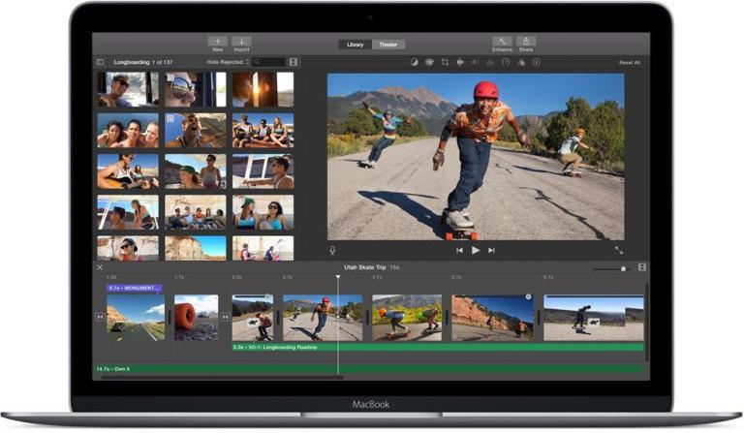Open the Share export button
The image size is (744, 433).
526,43
